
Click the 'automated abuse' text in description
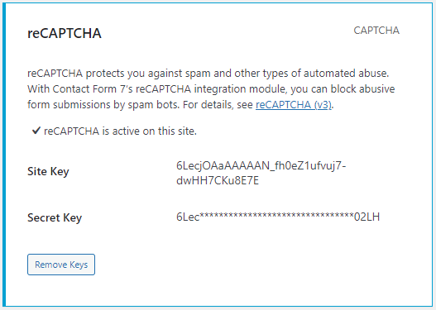coord(346,74)
